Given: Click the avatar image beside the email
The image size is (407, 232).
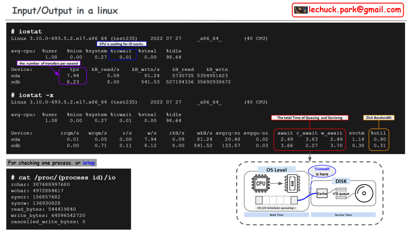Looking at the screenshot, I should 301,10.
